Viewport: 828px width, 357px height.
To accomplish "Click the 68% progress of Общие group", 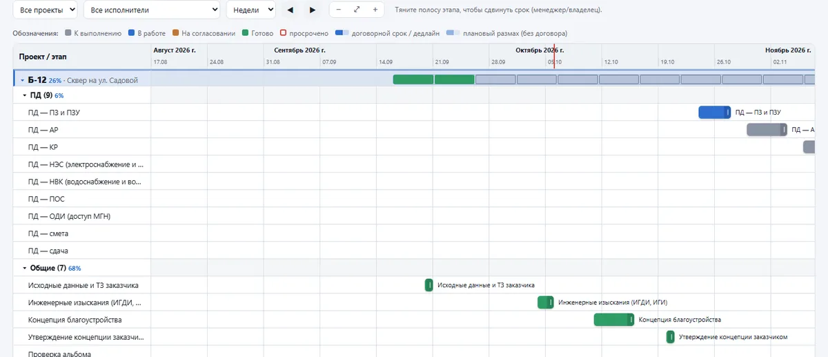I will click(75, 268).
